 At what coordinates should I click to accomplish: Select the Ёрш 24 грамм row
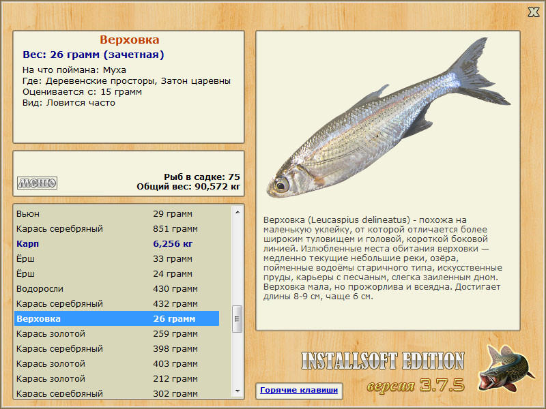click(x=117, y=274)
